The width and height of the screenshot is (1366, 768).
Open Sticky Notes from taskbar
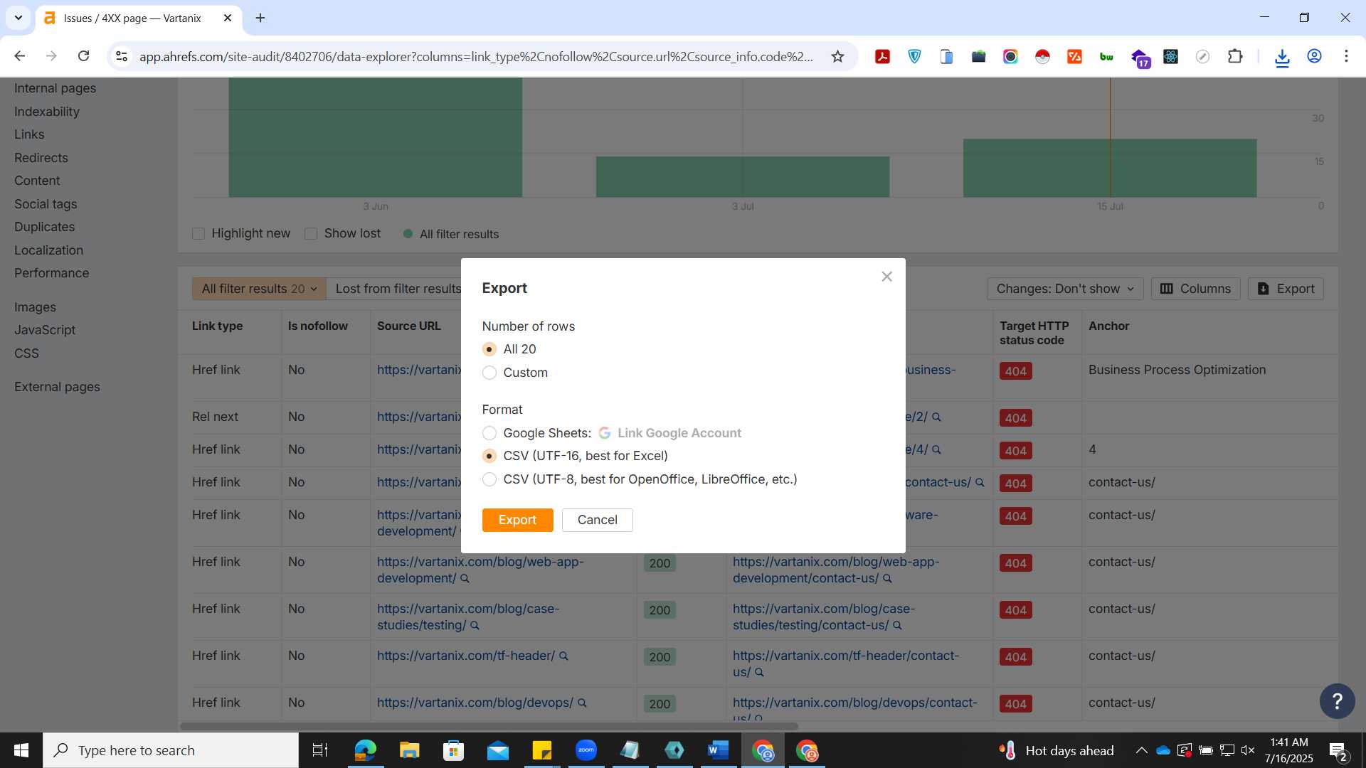pyautogui.click(x=541, y=750)
